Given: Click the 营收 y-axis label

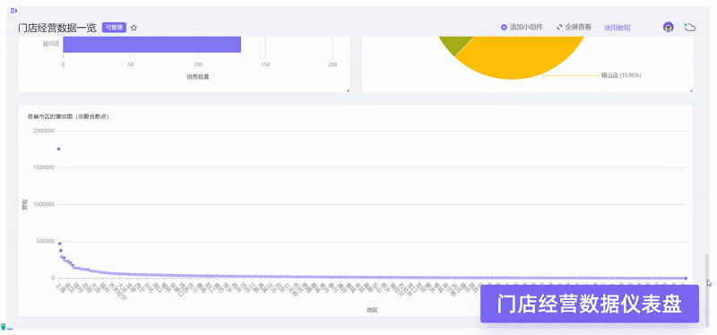Looking at the screenshot, I should click(25, 204).
